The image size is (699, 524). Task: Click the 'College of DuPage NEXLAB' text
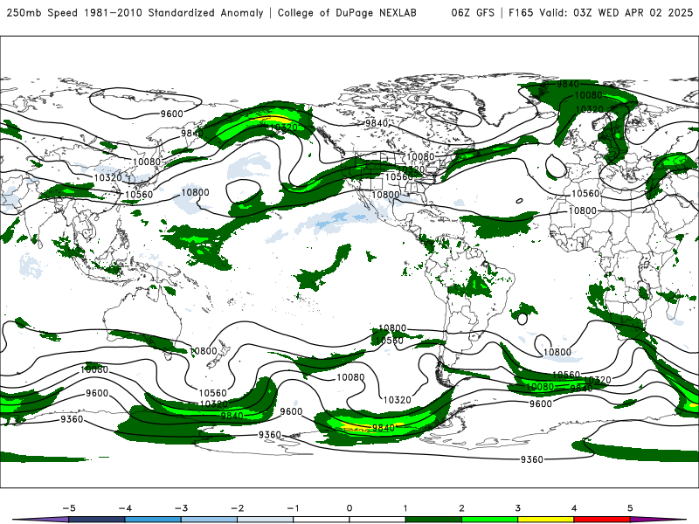tap(347, 13)
